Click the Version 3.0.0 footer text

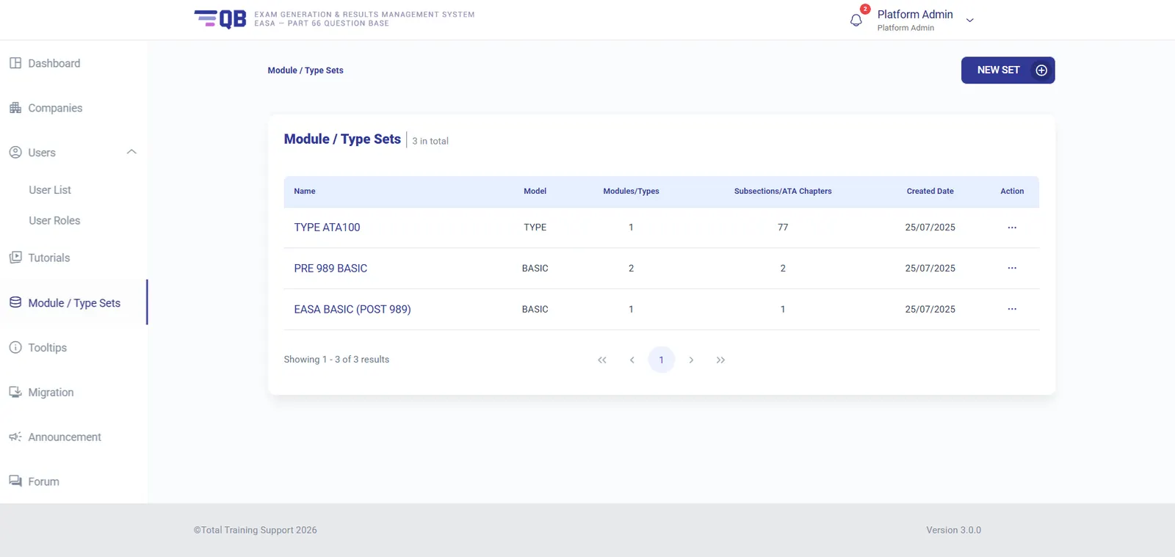click(953, 530)
